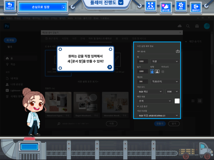Image resolution: width=214 pixels, height=160 pixels.
Task: Close the 새로운 문서 만들기 dialog
Action: [x=180, y=32]
